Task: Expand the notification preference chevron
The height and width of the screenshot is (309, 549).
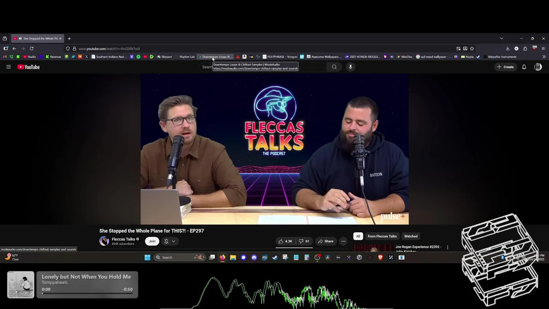Action: pyautogui.click(x=173, y=241)
